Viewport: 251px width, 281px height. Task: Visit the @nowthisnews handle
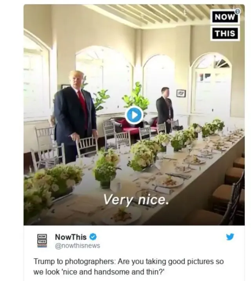[77, 246]
